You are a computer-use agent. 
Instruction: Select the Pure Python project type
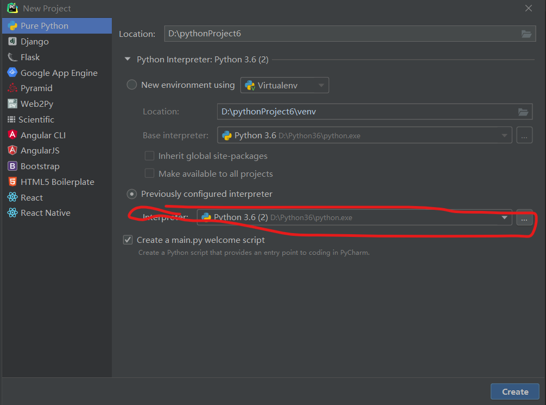[x=57, y=25]
